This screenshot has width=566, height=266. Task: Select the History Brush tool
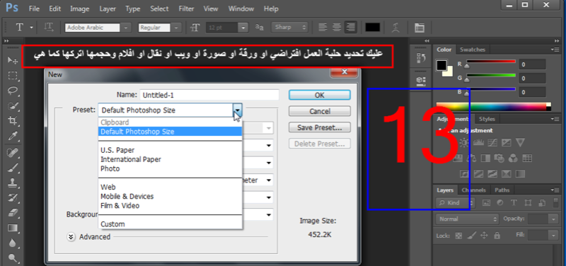(x=13, y=198)
